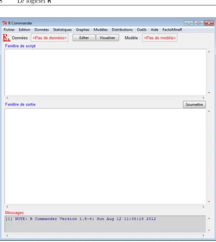The height and width of the screenshot is (242, 216).
Task: Open the Fichier menu
Action: click(9, 30)
